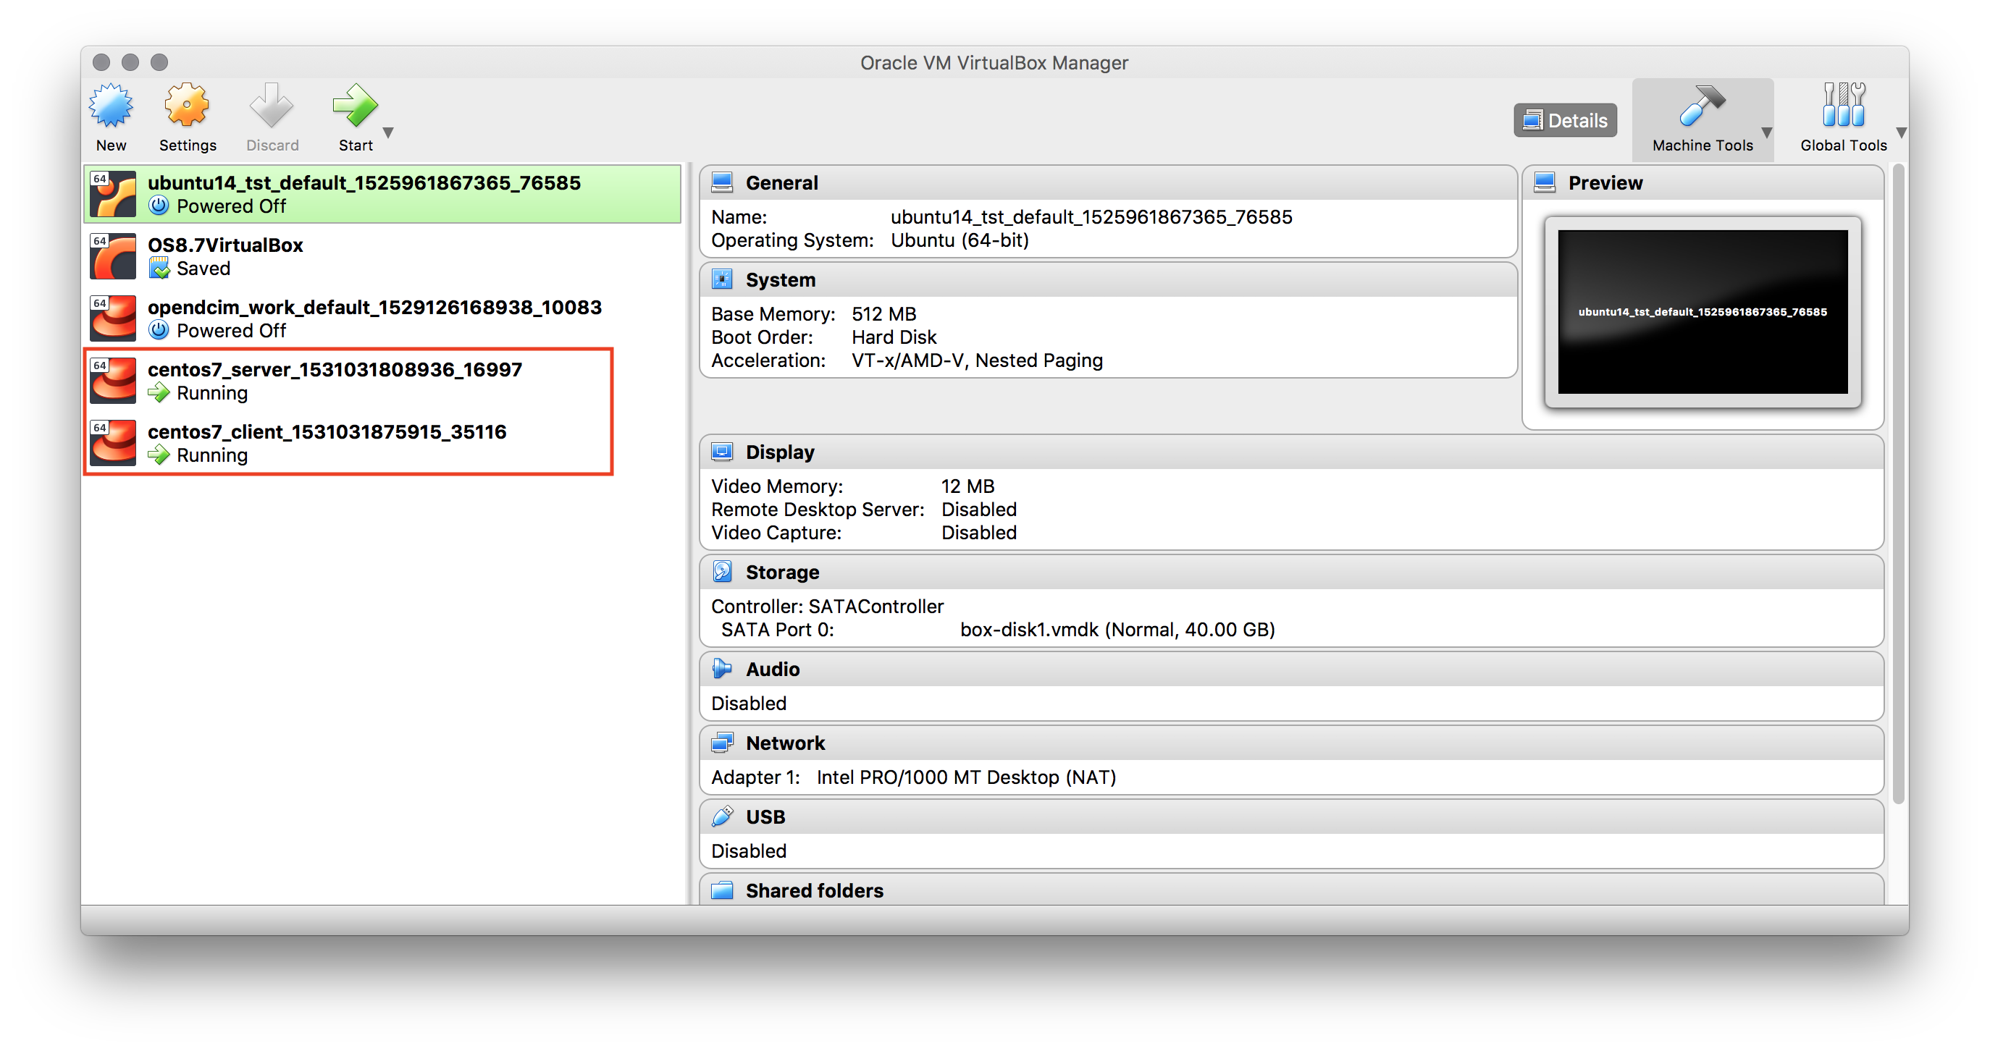
Task: Click Video Capture 'Disabled' value
Action: tap(978, 533)
